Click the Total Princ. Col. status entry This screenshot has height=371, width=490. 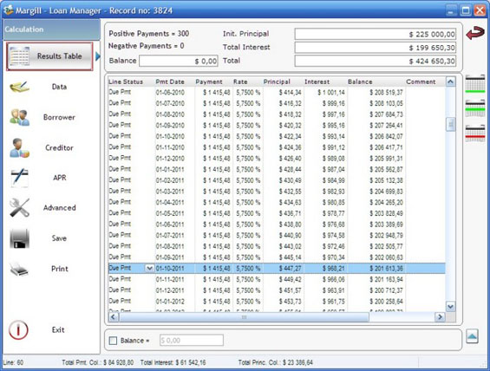pyautogui.click(x=275, y=362)
